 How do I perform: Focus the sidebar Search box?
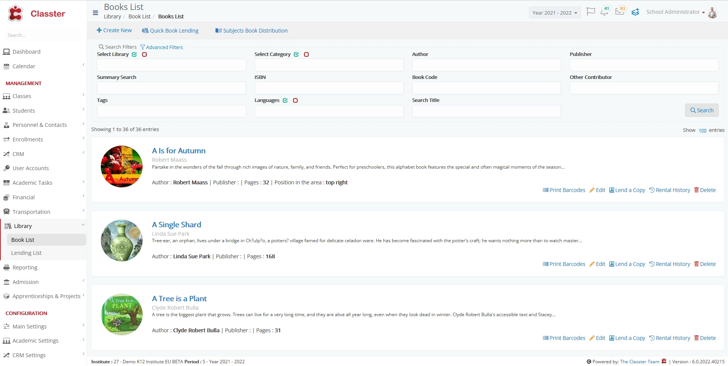tap(42, 35)
